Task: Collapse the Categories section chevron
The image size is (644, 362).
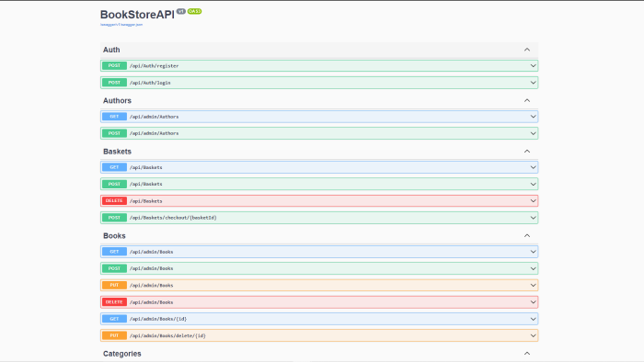Action: click(x=527, y=354)
